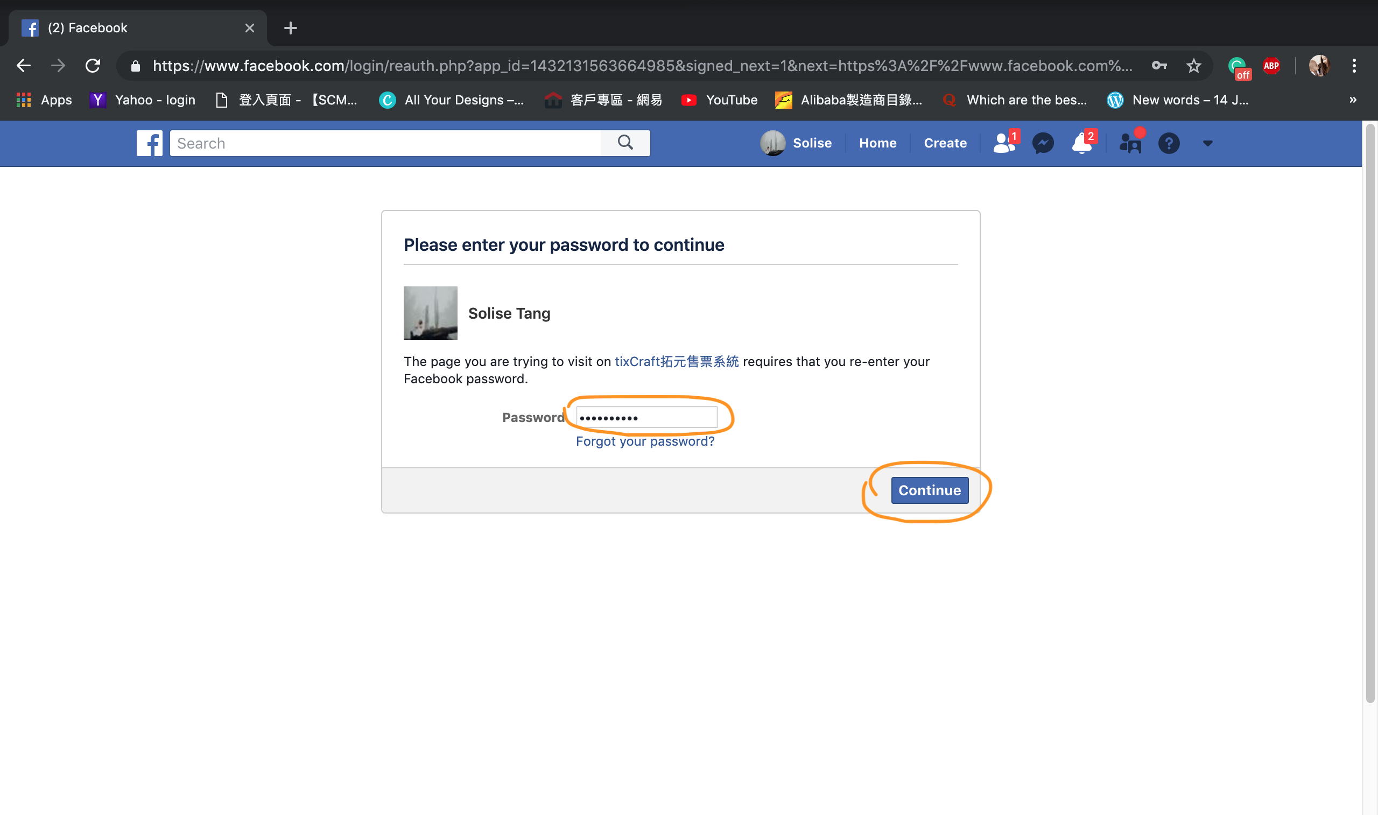The image size is (1378, 815).
Task: Click the Facebook logo in header
Action: 149,143
